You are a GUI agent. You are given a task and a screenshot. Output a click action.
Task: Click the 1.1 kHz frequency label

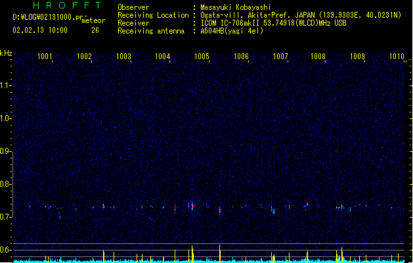point(5,85)
